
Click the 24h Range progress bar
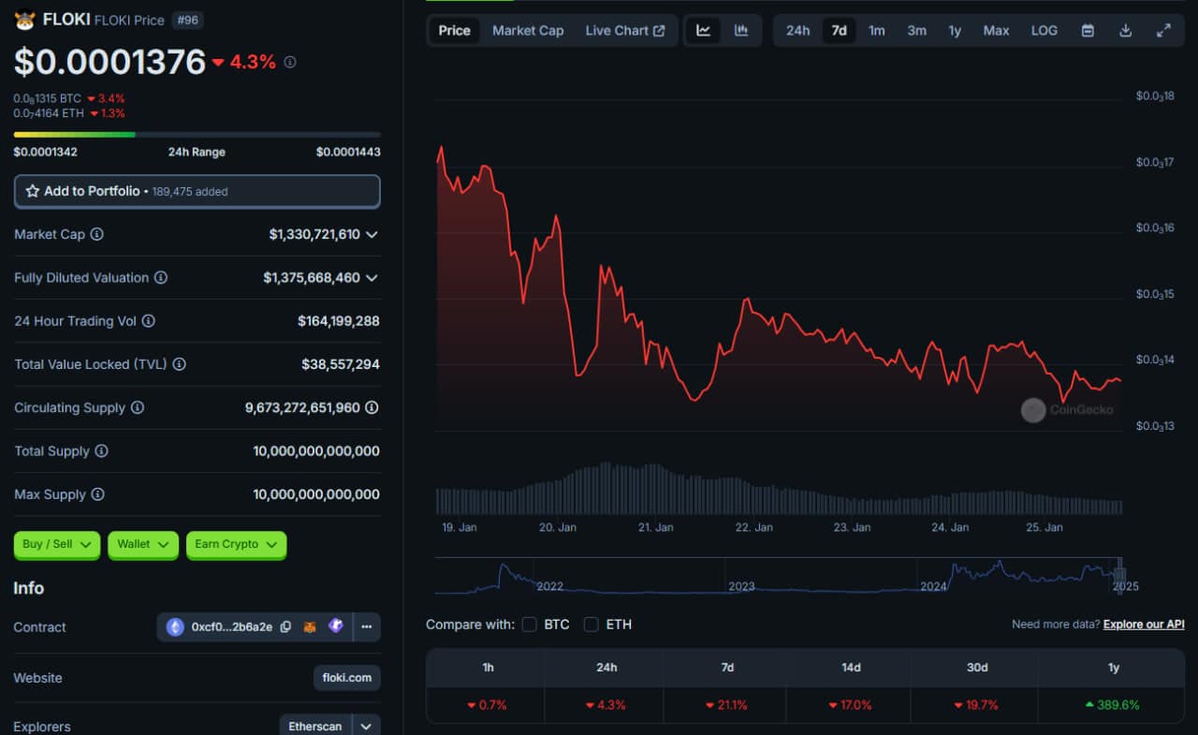click(x=197, y=135)
